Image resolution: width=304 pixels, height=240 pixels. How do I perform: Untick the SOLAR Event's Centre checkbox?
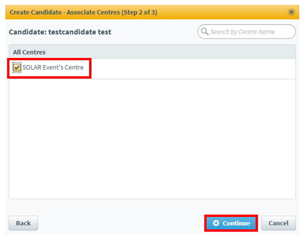pyautogui.click(x=17, y=67)
